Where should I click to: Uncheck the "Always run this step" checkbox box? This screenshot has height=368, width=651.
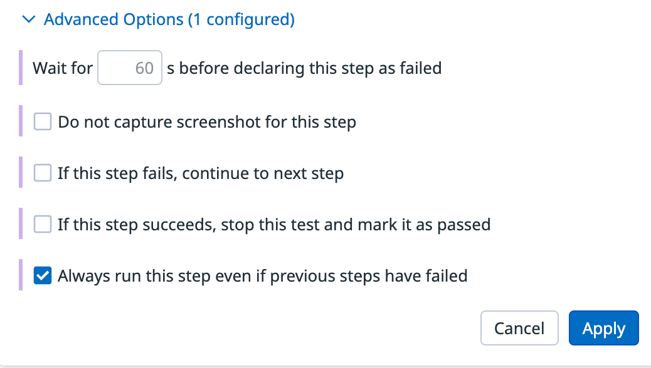[x=43, y=275]
